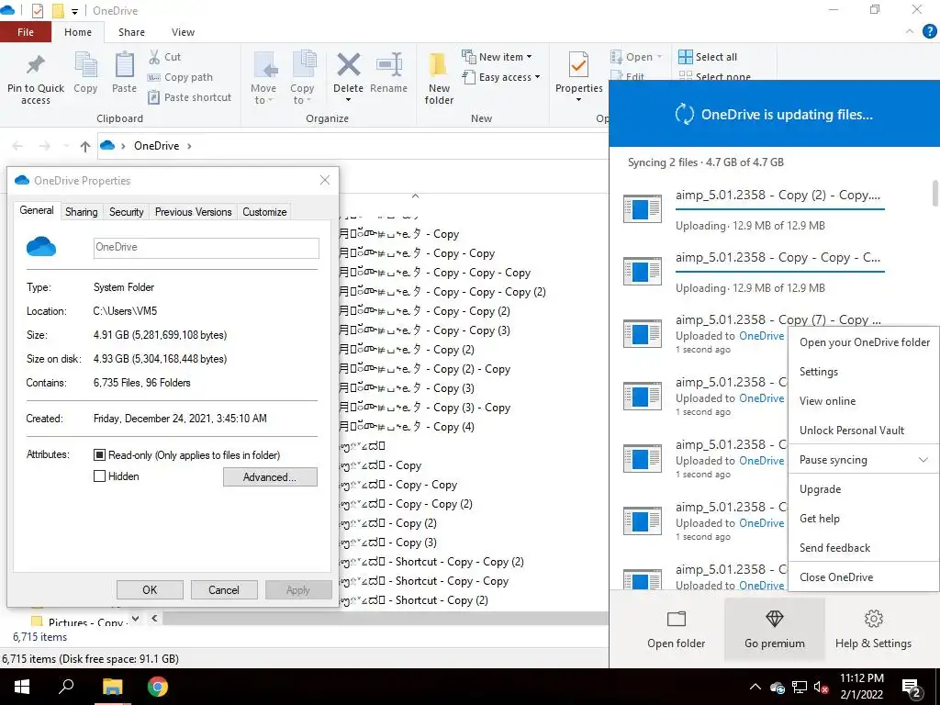Screen dimensions: 940x705
Task: Click the Explorer help question mark icon
Action: [929, 31]
